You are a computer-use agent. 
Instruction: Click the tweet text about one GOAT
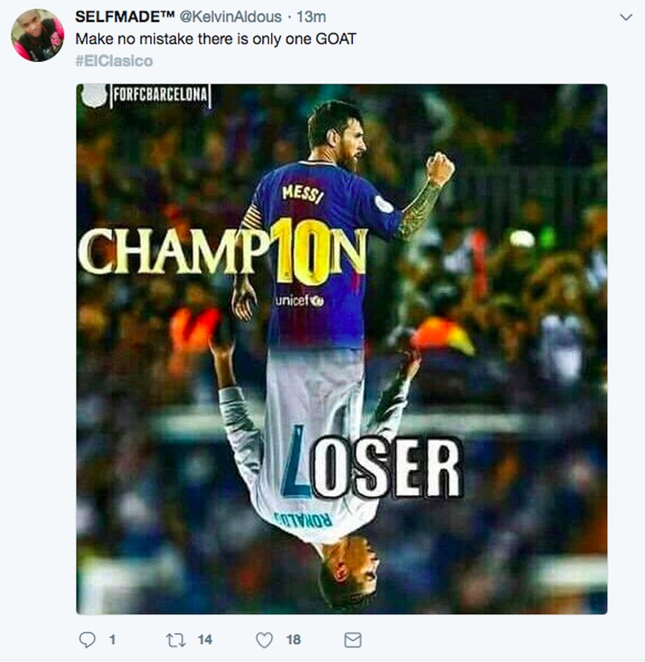(x=217, y=39)
